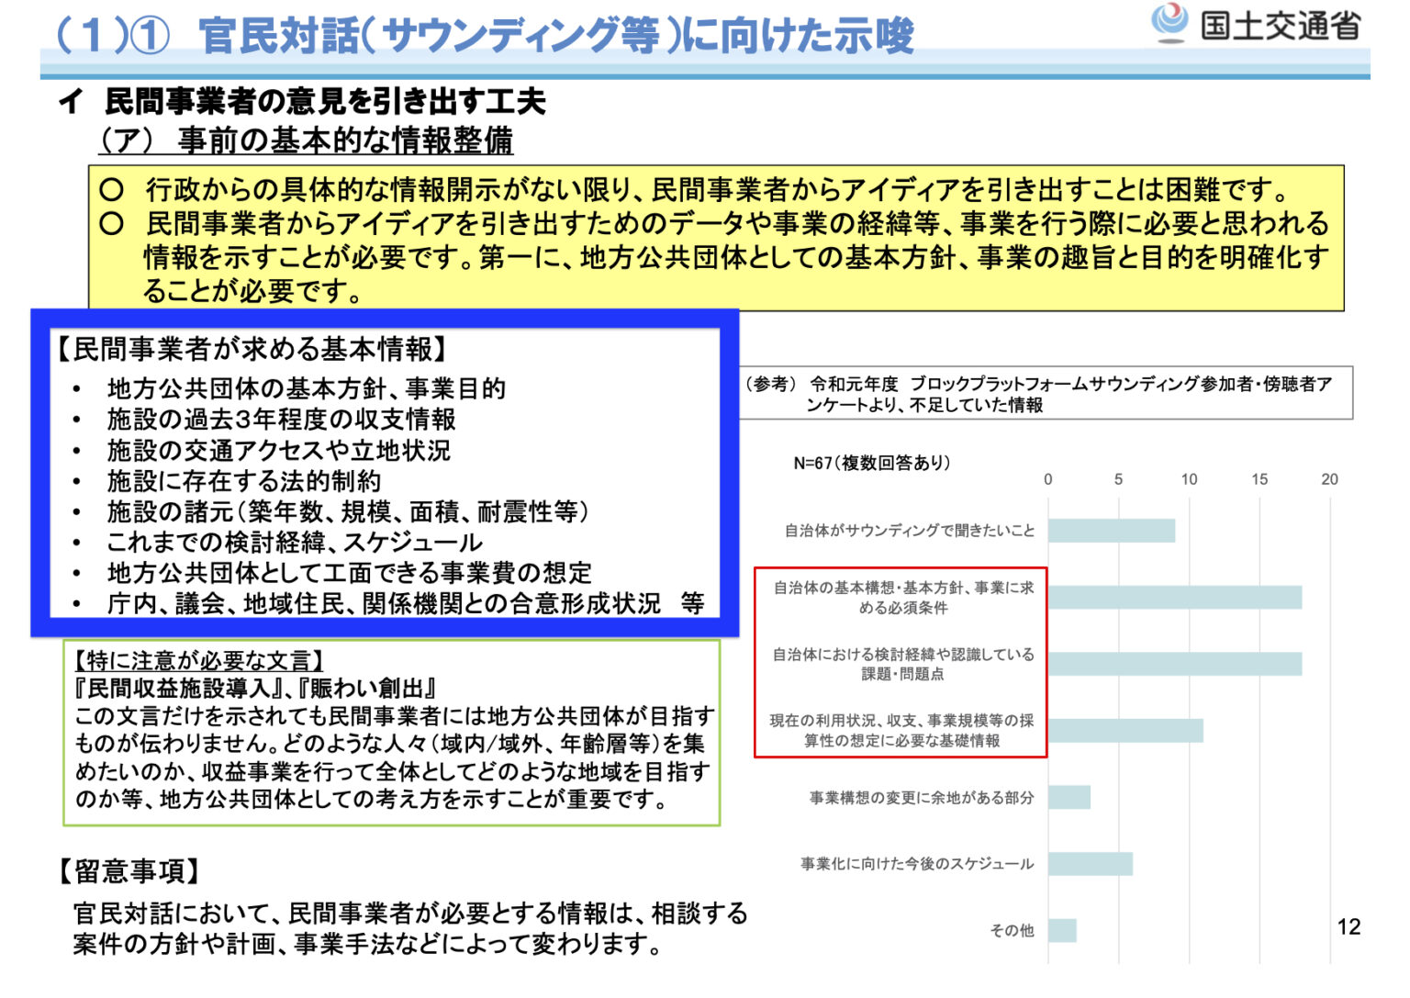Click bullet これまでの検討経緯、スケジュール
This screenshot has height=998, width=1410.
(295, 543)
